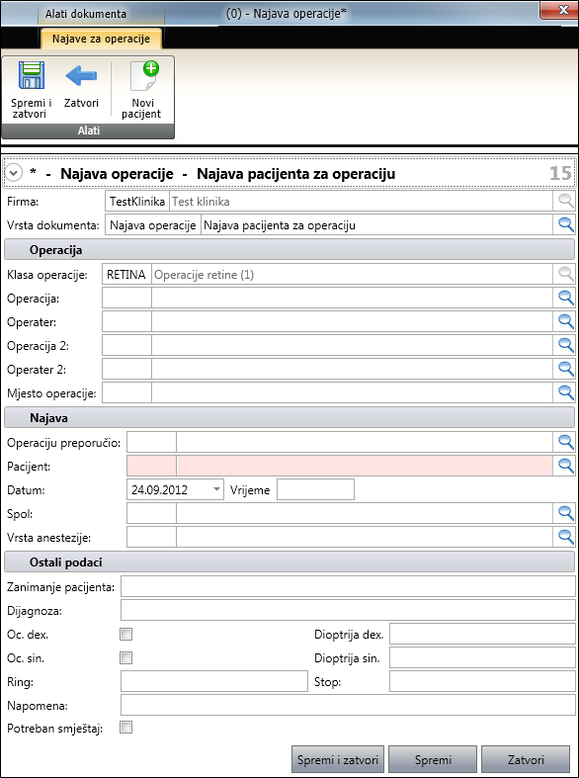Open lookup for Vrsta dokumenta field
Image resolution: width=579 pixels, height=778 pixels.
point(565,224)
